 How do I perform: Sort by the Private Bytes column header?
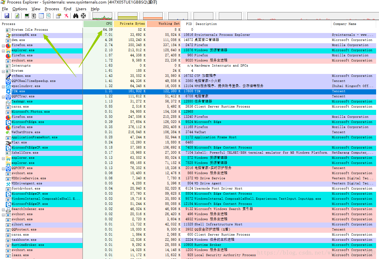(x=130, y=24)
